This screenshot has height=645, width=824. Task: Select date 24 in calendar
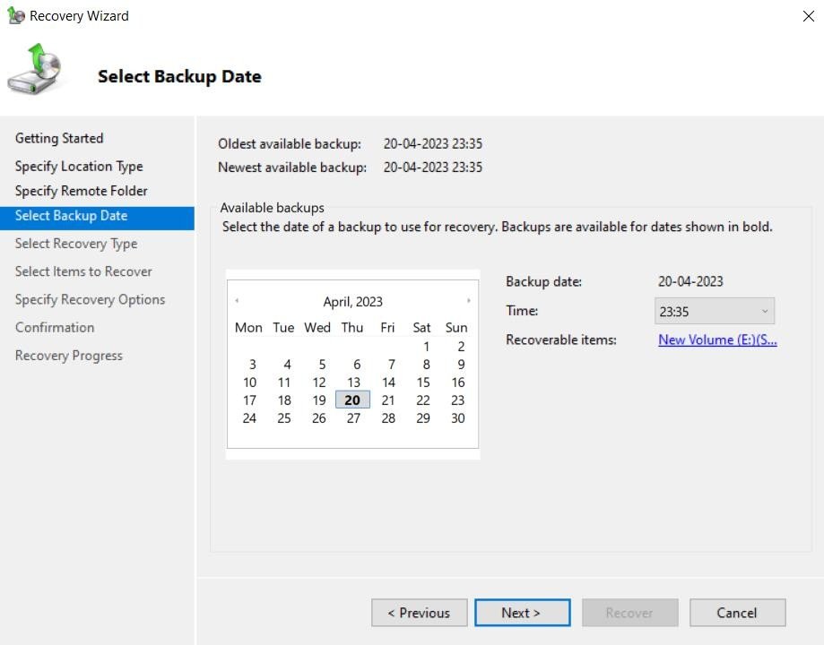pos(249,418)
